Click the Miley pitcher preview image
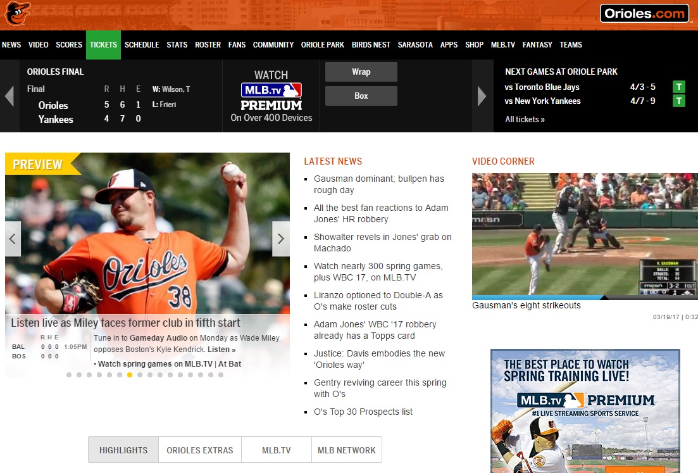The width and height of the screenshot is (698, 473). click(147, 234)
